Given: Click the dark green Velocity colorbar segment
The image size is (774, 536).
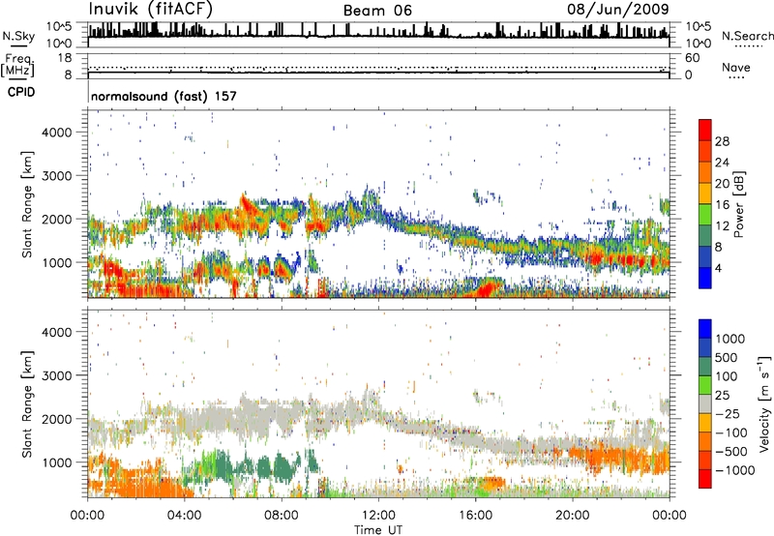Looking at the screenshot, I should (705, 367).
